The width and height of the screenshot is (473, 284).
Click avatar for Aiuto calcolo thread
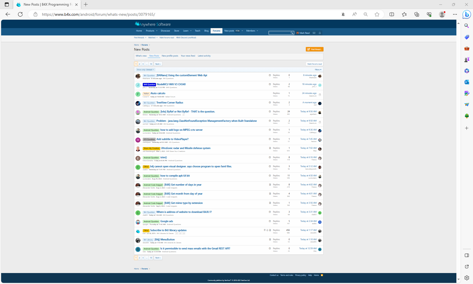pyautogui.click(x=138, y=94)
